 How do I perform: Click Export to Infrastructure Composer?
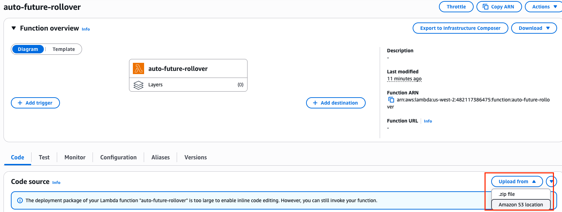tap(460, 28)
